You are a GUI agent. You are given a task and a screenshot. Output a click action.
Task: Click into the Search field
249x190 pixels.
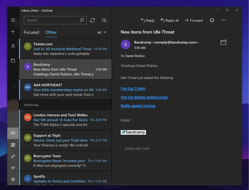(51, 20)
